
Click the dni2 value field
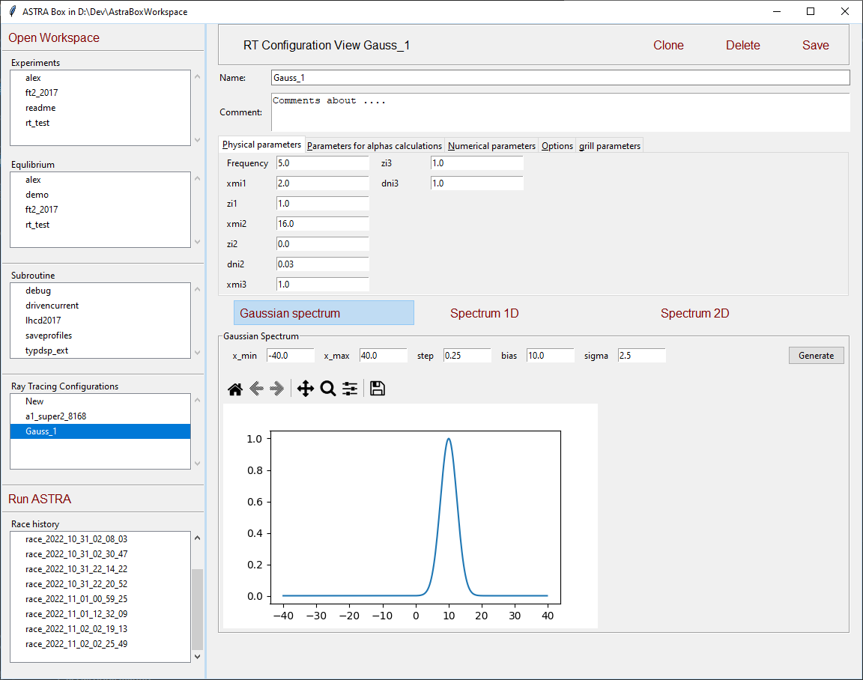pyautogui.click(x=323, y=264)
